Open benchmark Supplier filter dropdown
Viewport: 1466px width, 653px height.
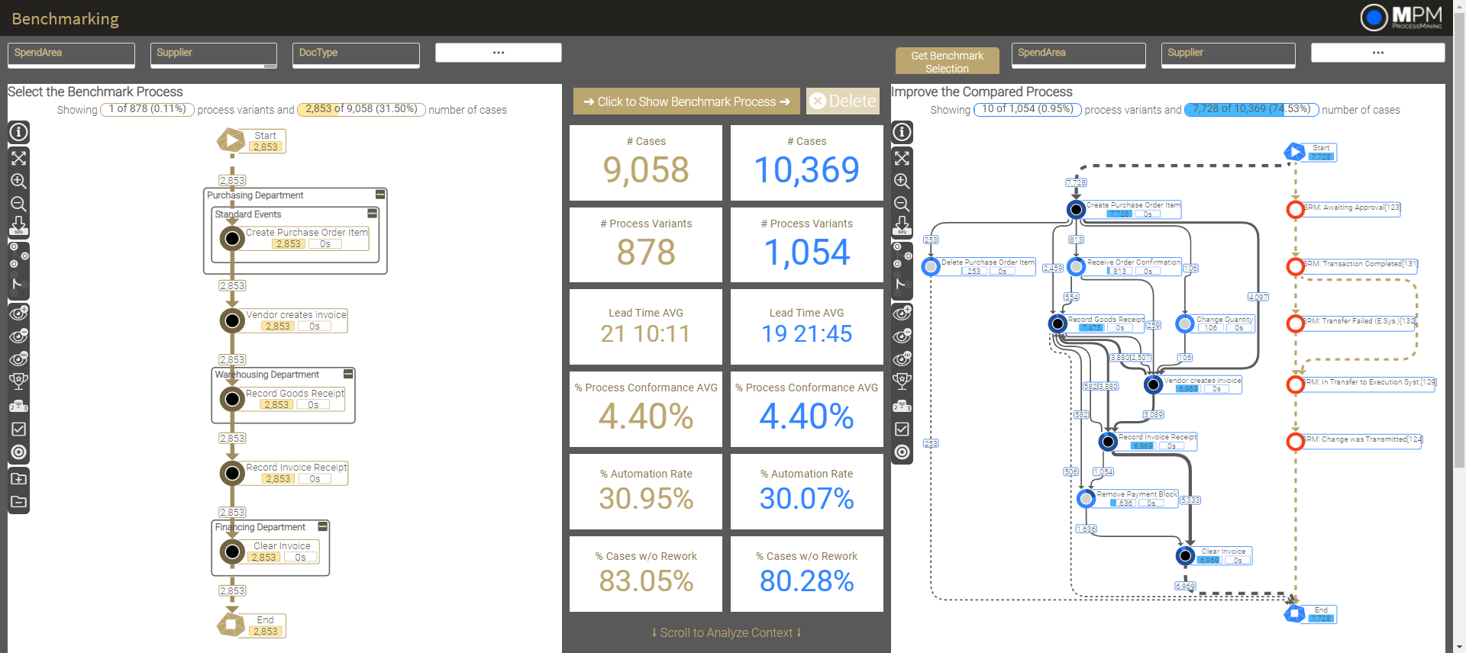click(x=213, y=55)
